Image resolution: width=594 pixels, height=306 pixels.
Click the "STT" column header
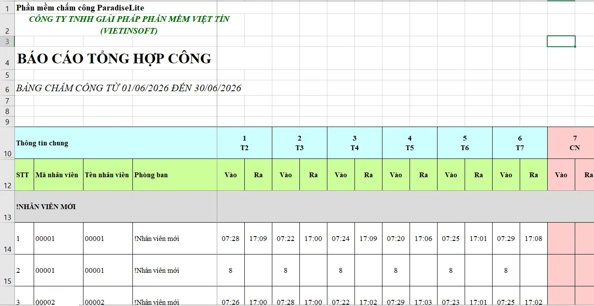(x=24, y=175)
